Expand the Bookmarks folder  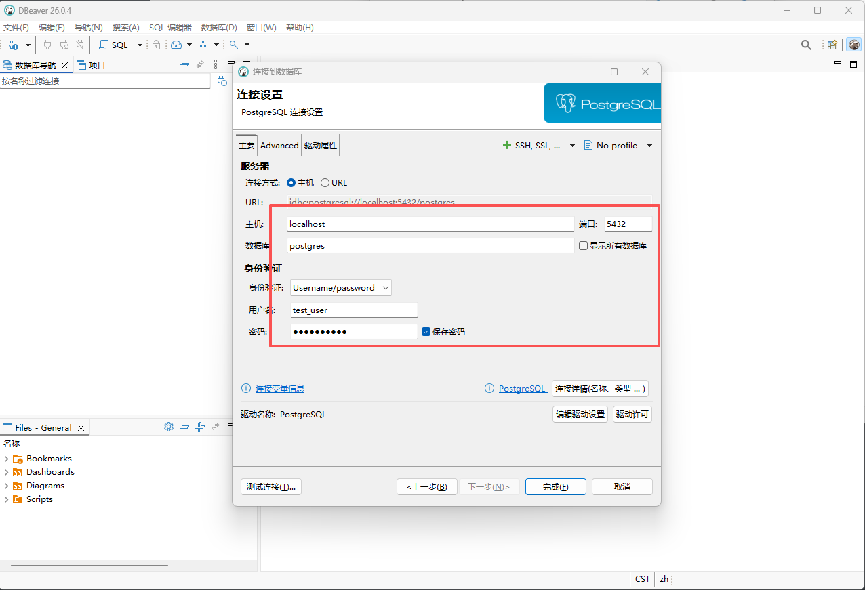[x=6, y=459]
